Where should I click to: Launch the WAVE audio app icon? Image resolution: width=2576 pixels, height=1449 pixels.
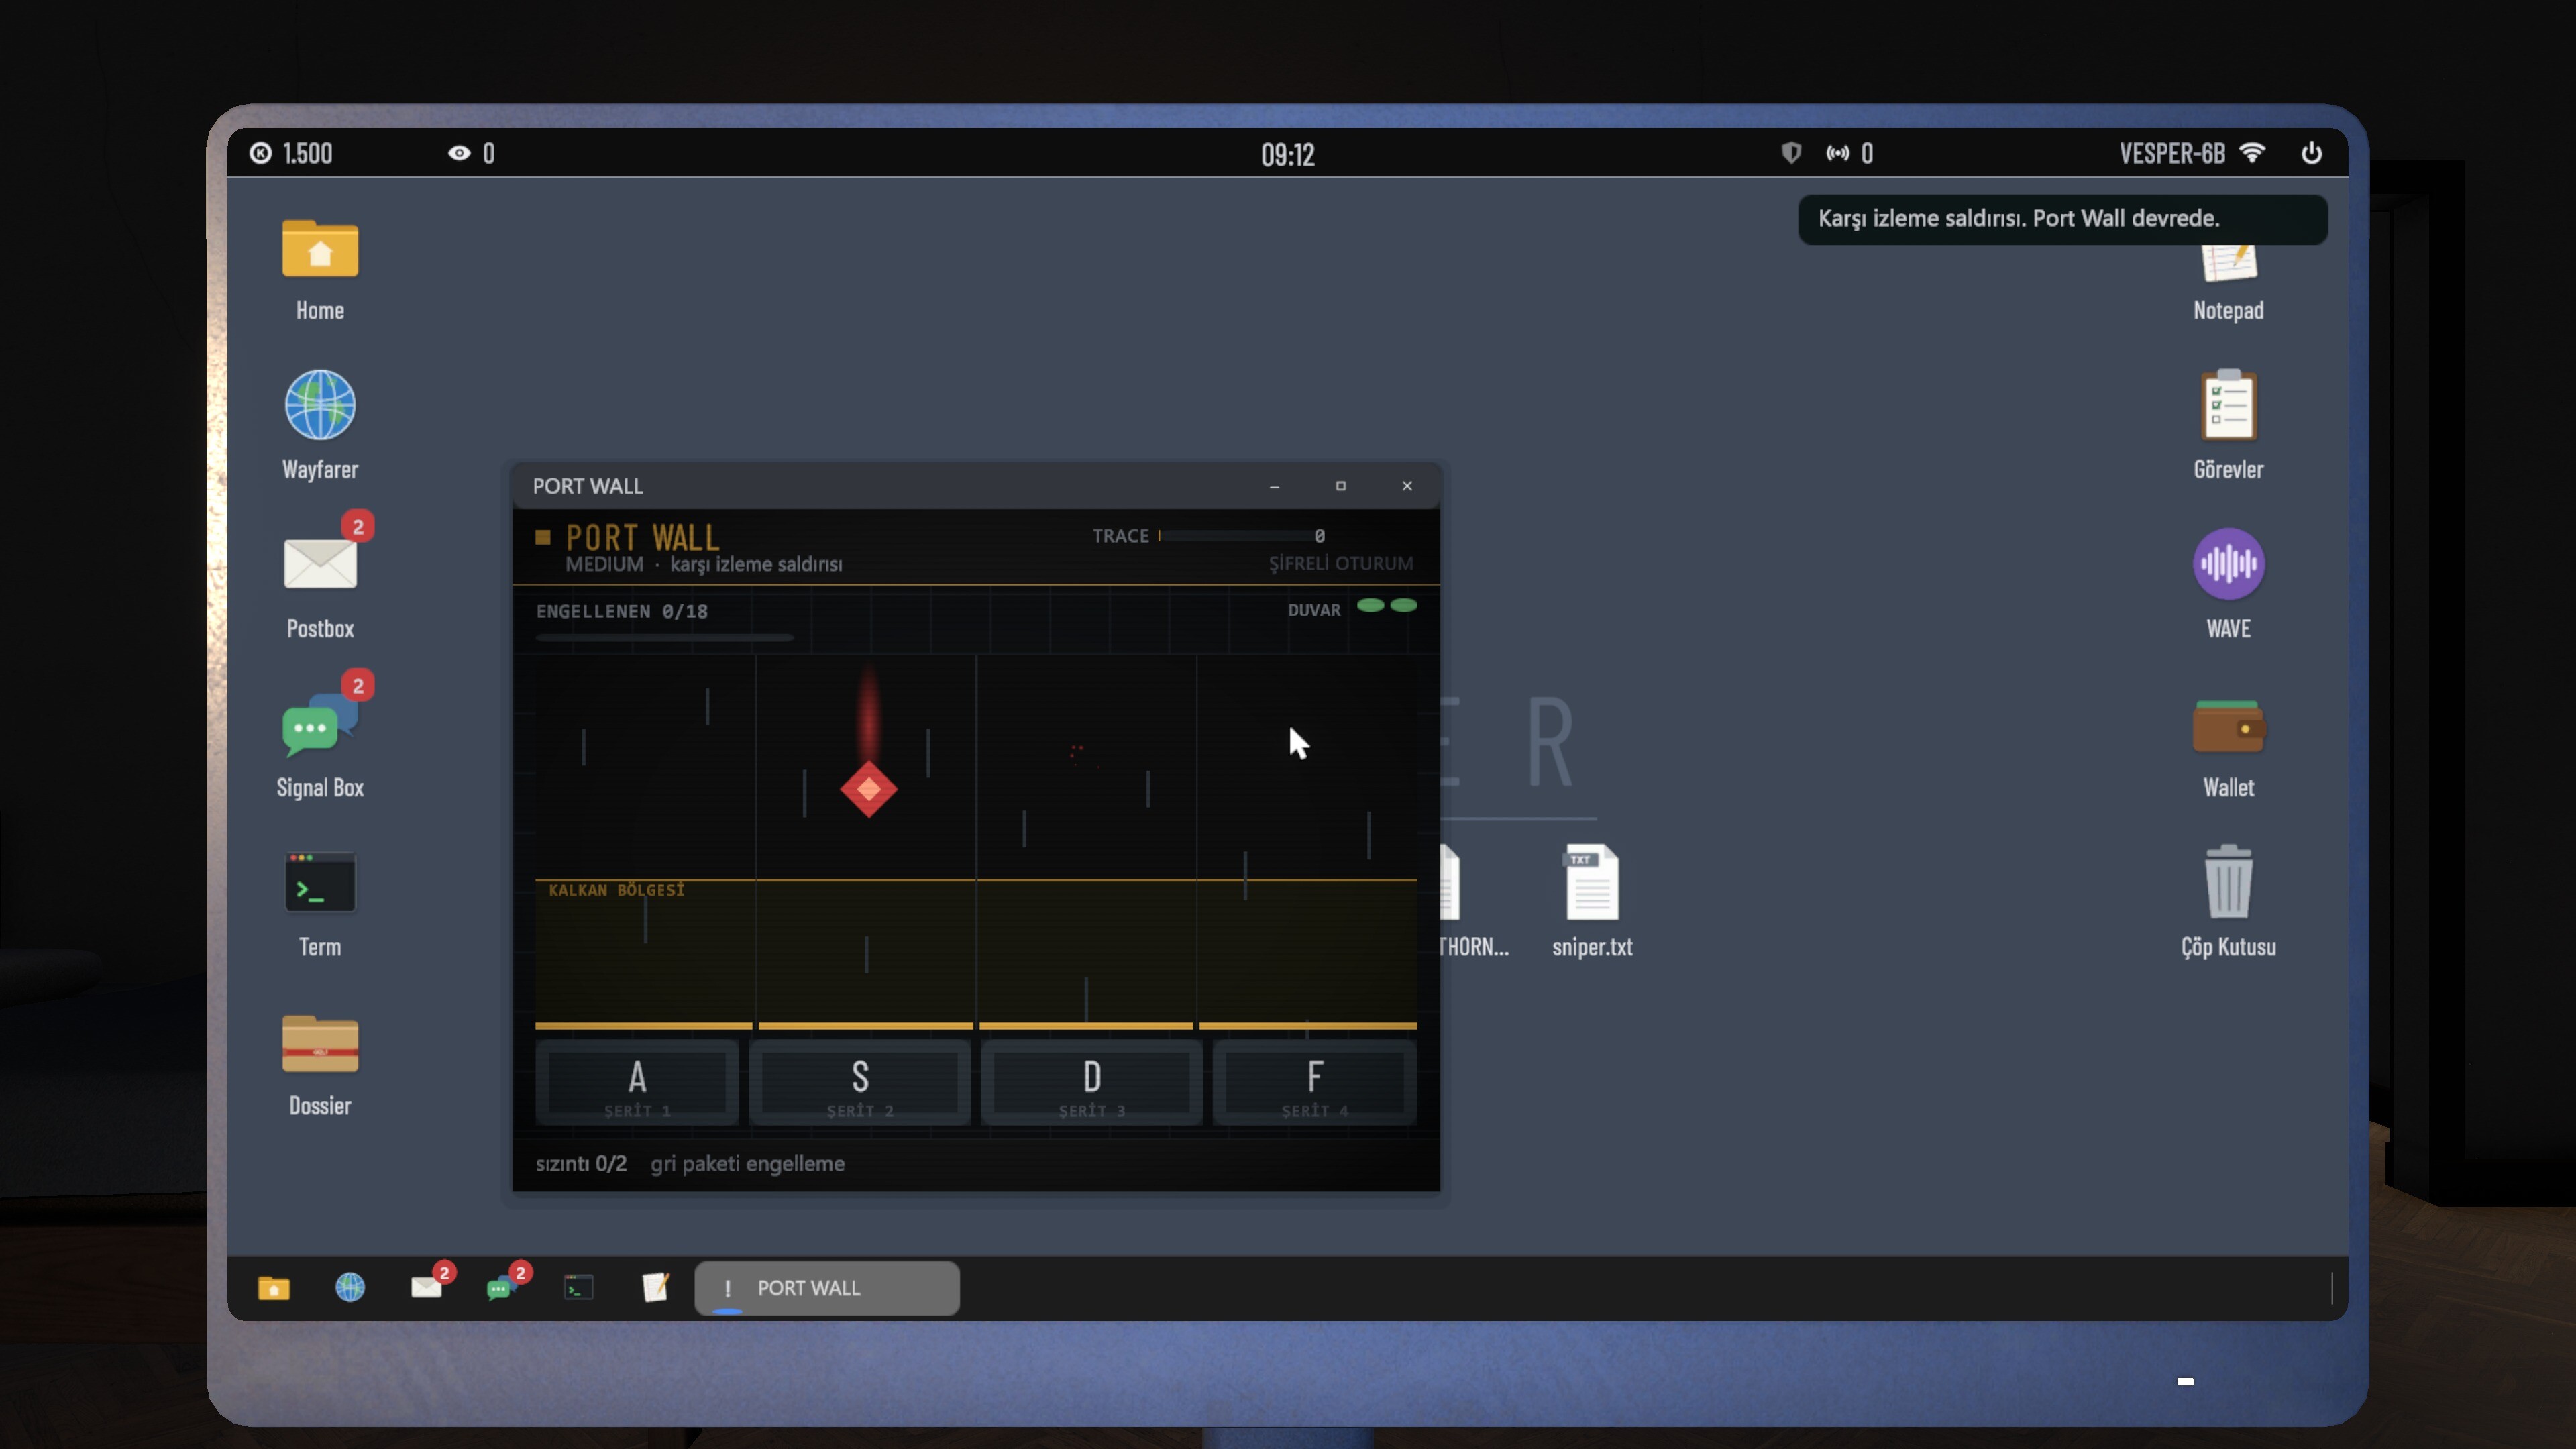point(2228,563)
